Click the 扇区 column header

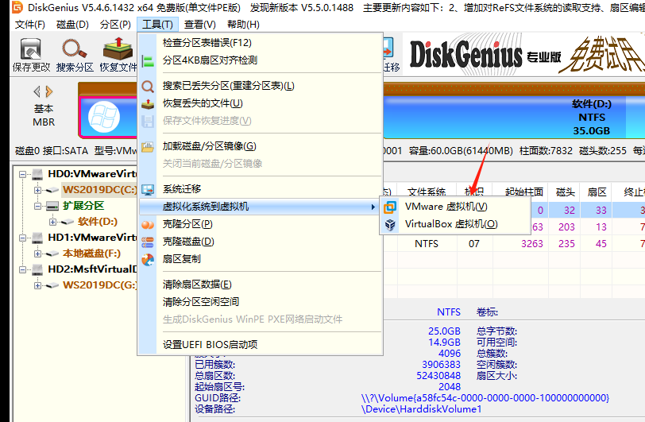(597, 192)
